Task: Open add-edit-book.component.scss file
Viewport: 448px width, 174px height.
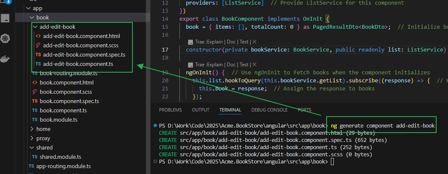Action: click(80, 45)
